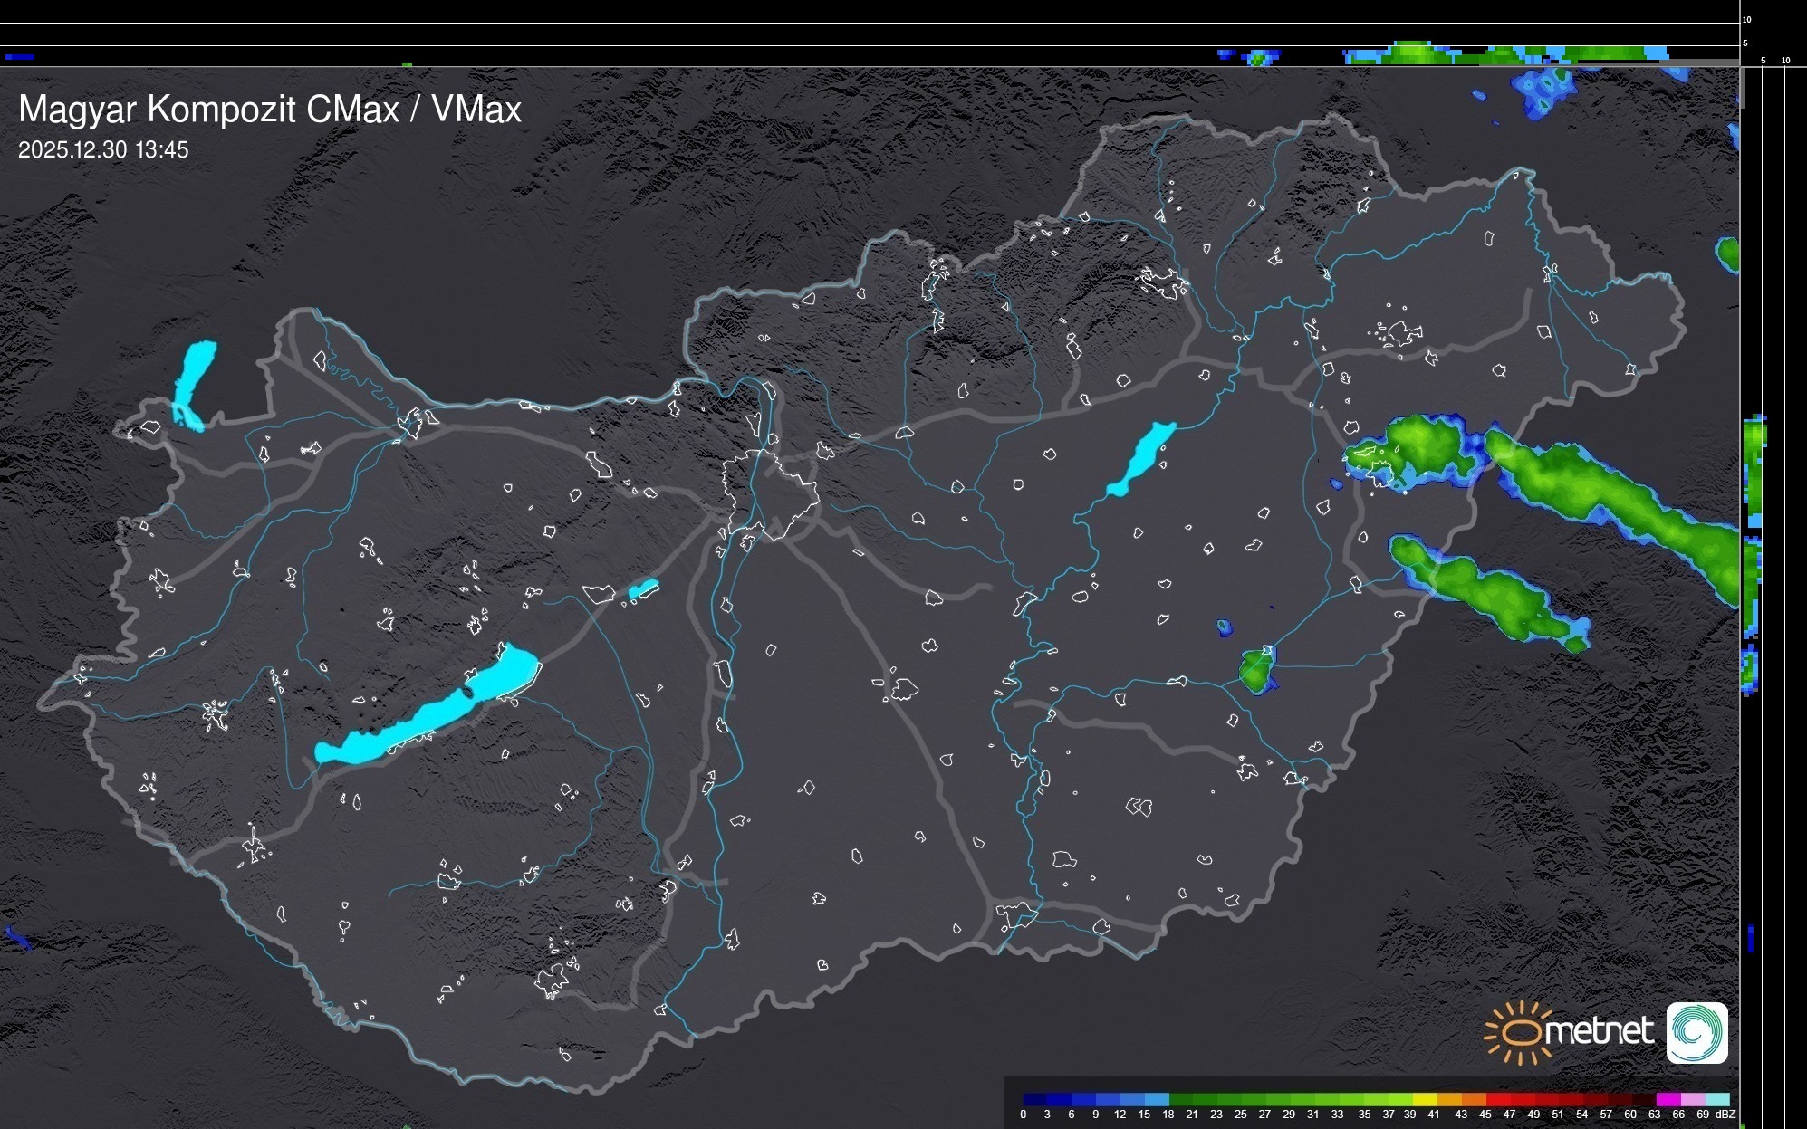Click the magenta 63 dBZ color swatch

pyautogui.click(x=1668, y=1099)
